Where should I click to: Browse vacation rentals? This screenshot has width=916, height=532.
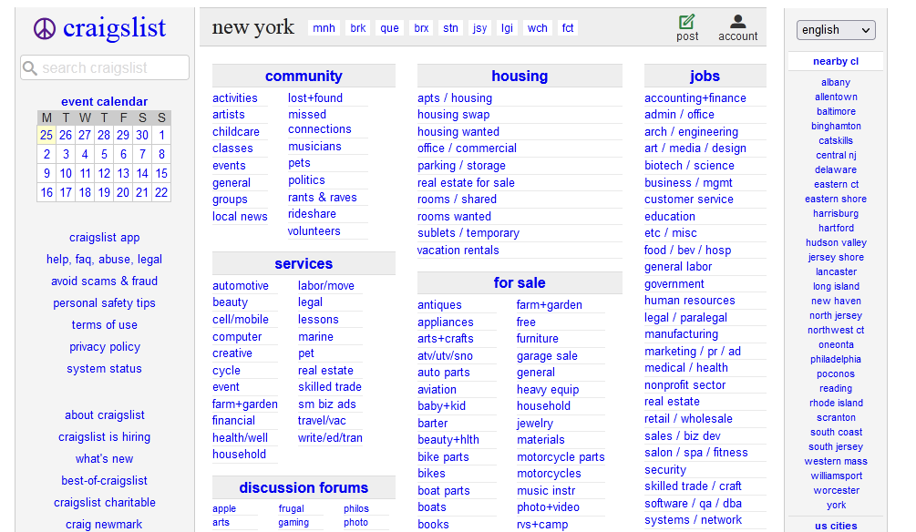click(x=458, y=250)
